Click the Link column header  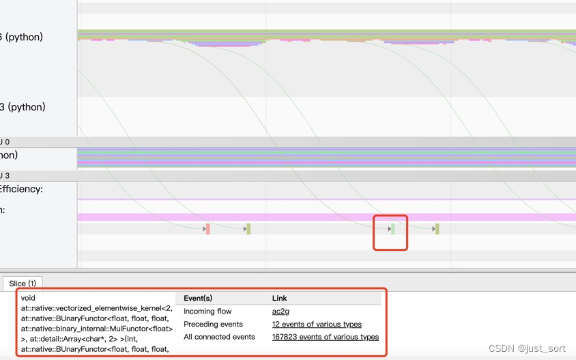[x=280, y=299]
